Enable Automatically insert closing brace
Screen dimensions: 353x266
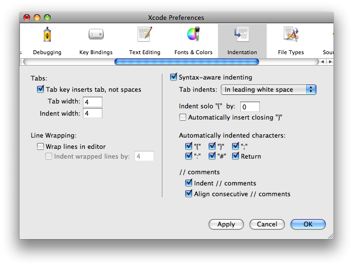point(182,117)
